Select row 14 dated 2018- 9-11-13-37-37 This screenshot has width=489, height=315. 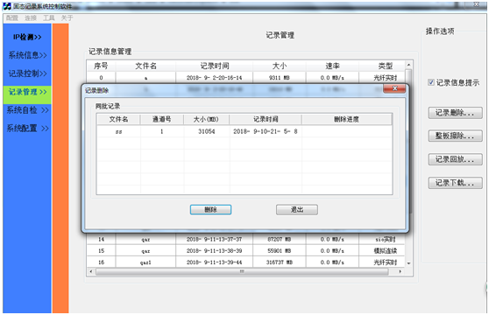[x=246, y=240]
